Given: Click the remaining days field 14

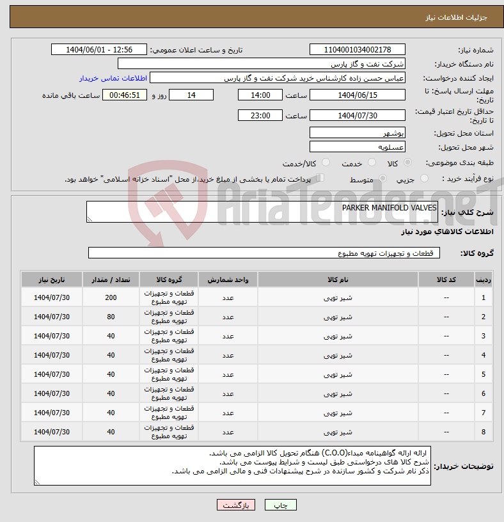Looking at the screenshot, I should point(191,95).
